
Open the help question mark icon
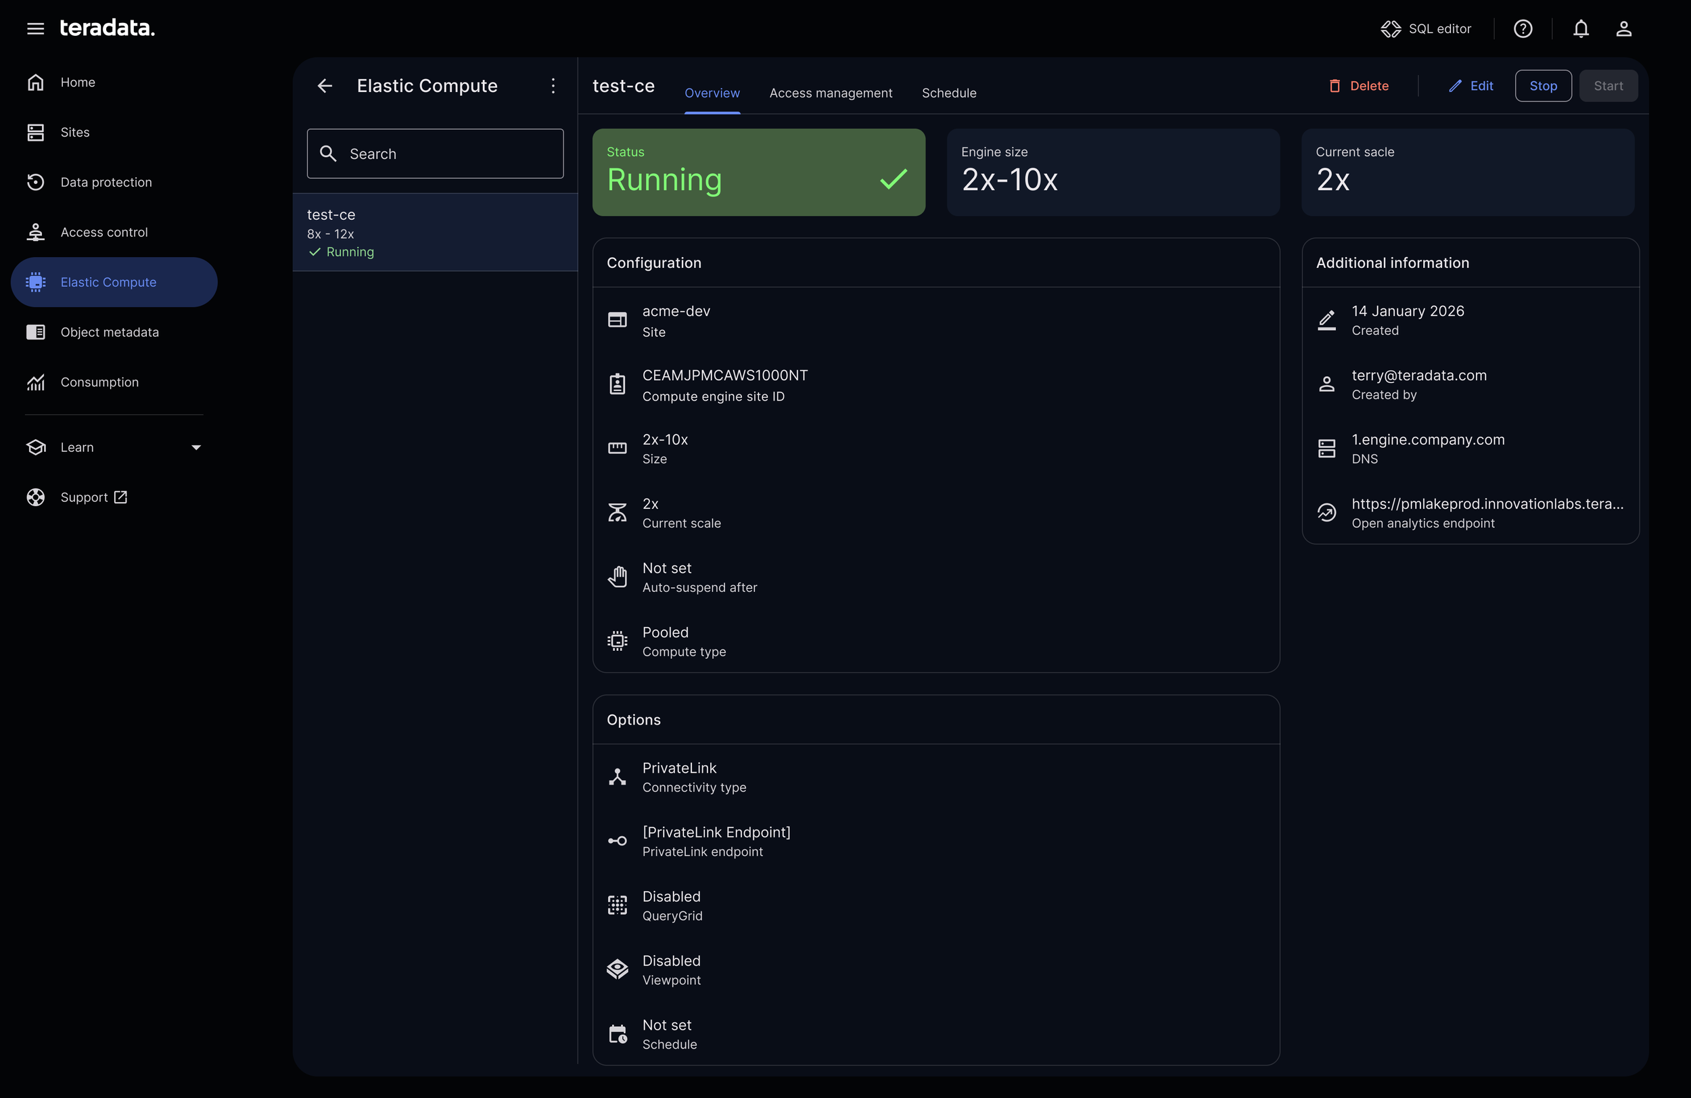click(1523, 28)
